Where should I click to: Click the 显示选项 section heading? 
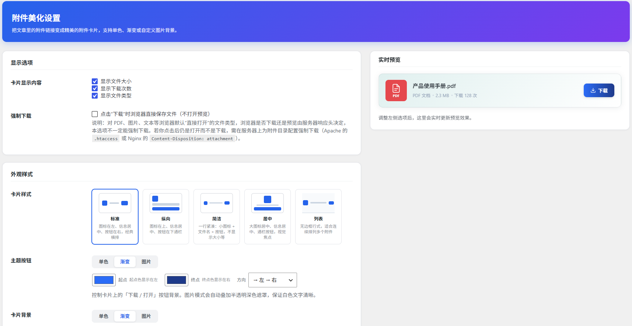coord(22,63)
